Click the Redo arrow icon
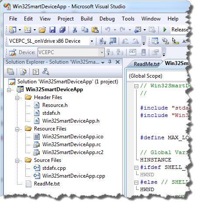The height and width of the screenshot is (206, 199). click(123, 30)
